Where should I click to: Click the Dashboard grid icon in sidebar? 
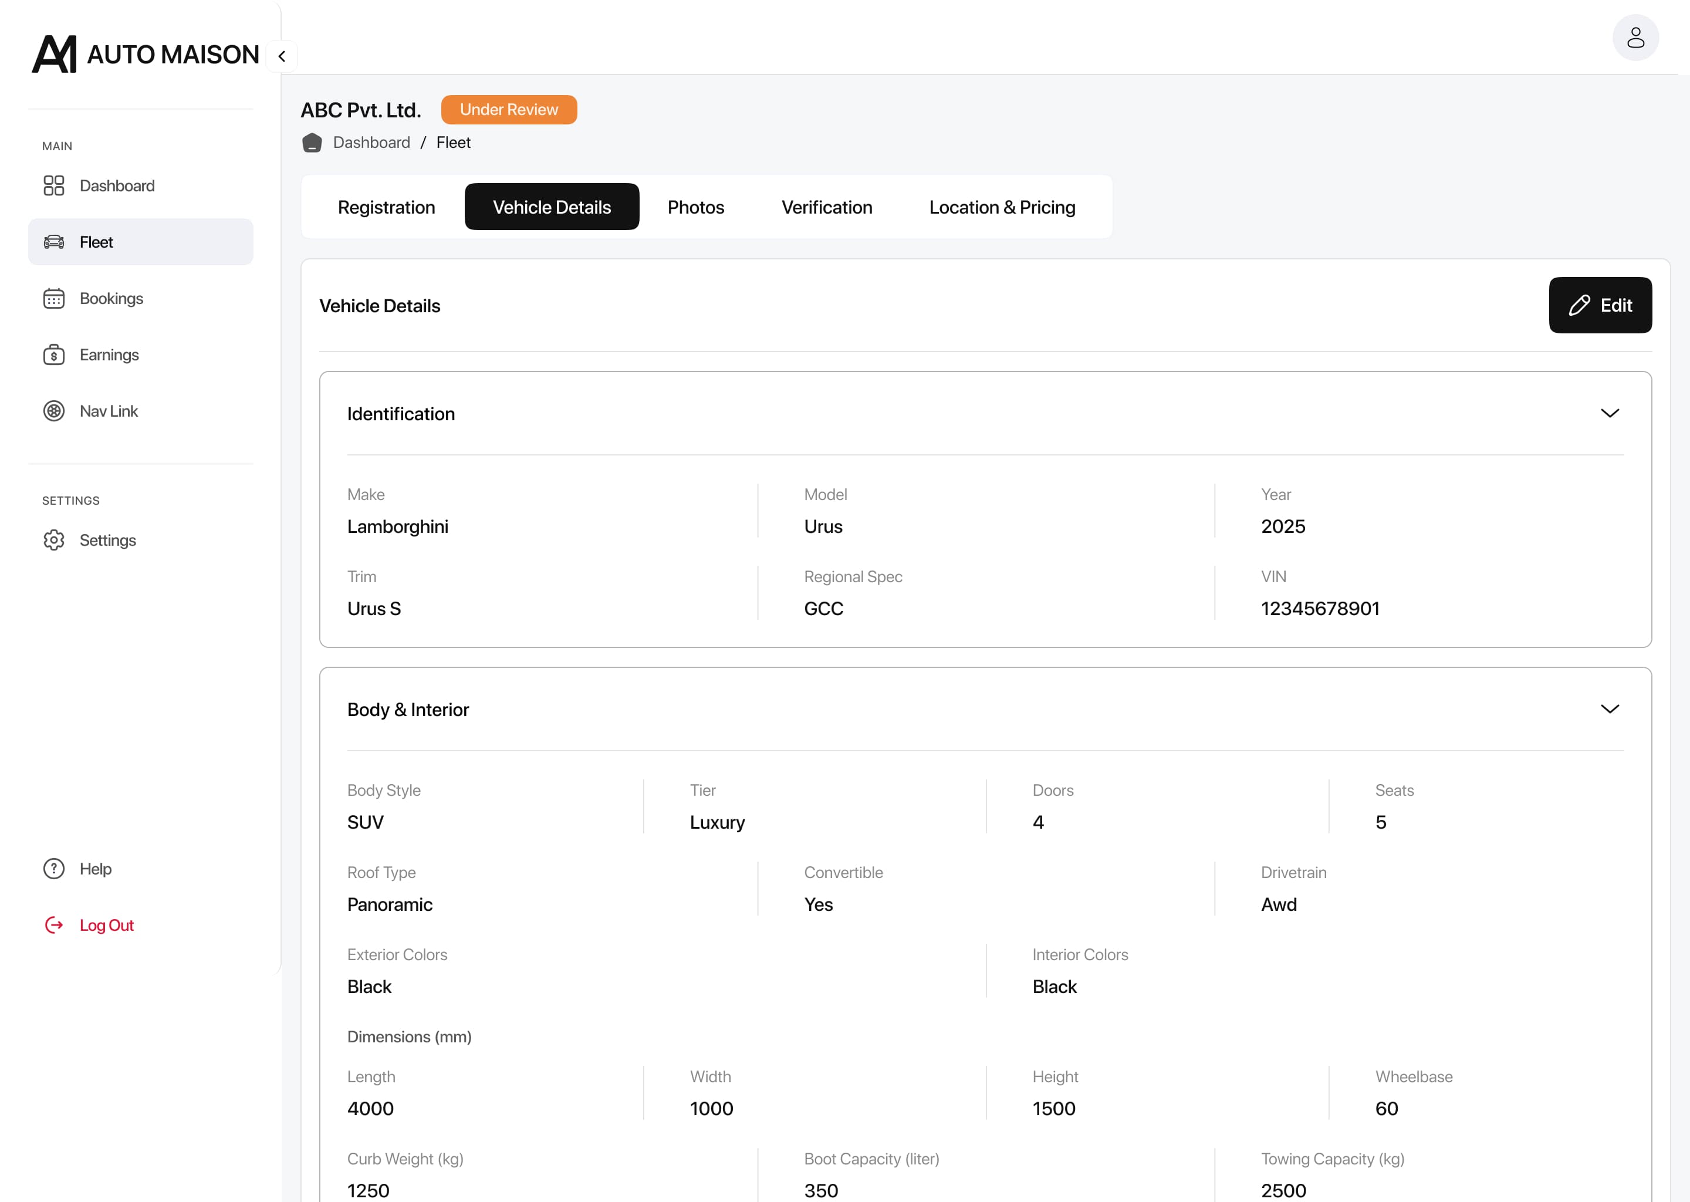(53, 186)
